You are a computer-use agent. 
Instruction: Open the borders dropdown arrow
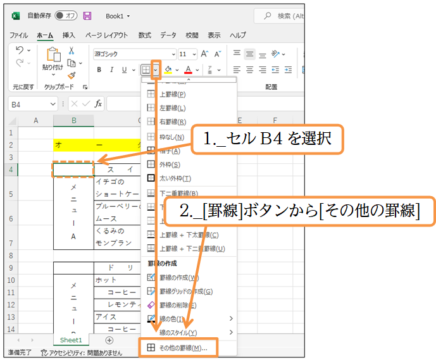[x=156, y=70]
